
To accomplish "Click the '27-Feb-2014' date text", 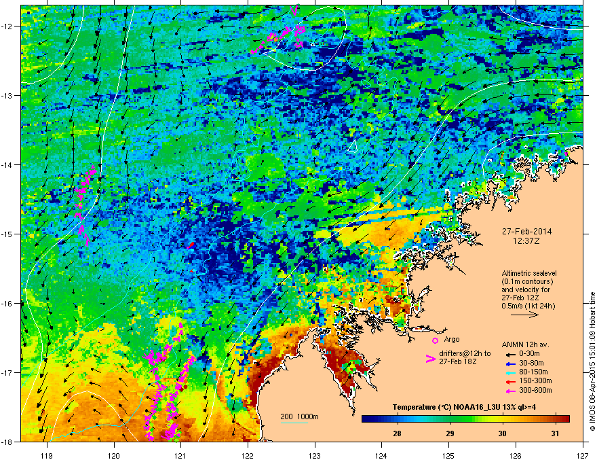I will 526,232.
